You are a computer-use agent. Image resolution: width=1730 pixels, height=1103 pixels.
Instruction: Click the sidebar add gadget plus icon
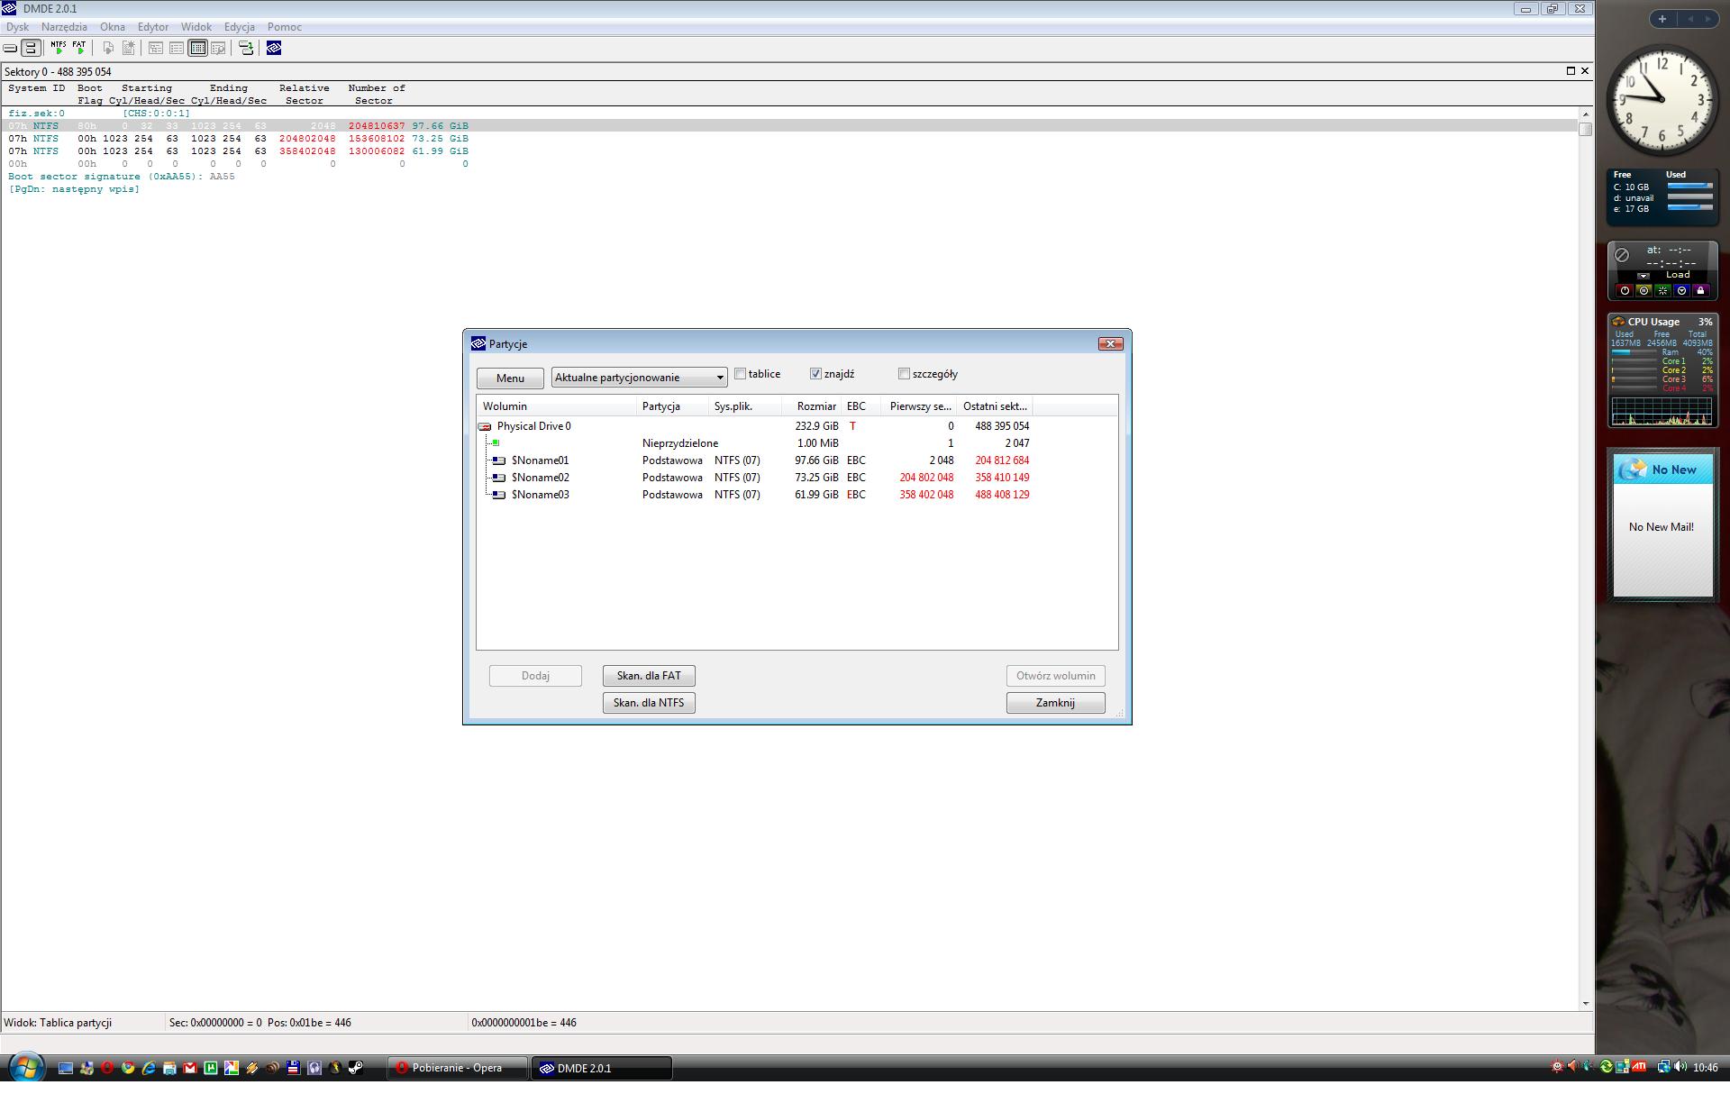[1662, 19]
